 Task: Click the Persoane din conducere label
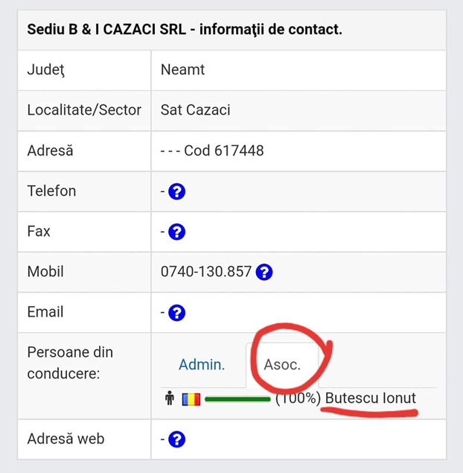click(x=70, y=362)
